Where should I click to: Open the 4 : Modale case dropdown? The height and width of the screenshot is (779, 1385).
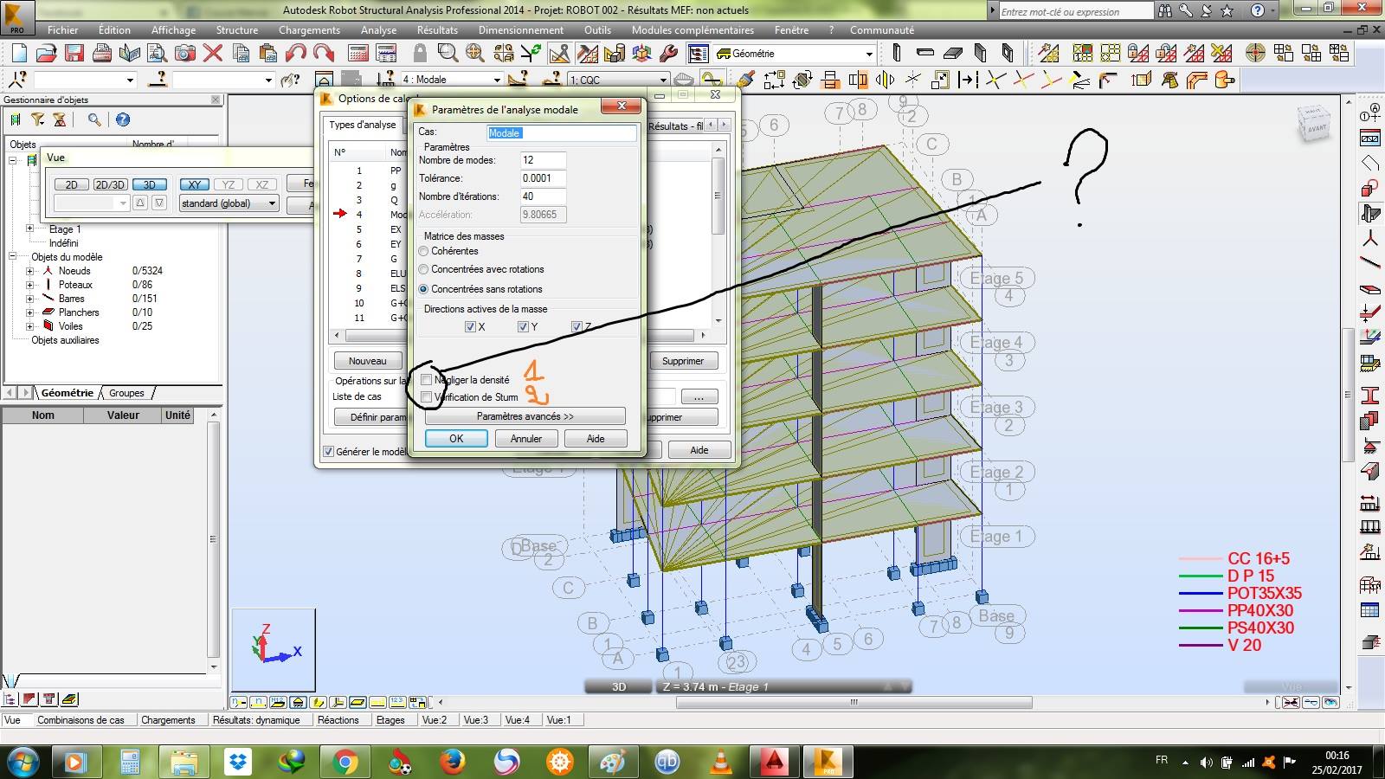pyautogui.click(x=497, y=80)
